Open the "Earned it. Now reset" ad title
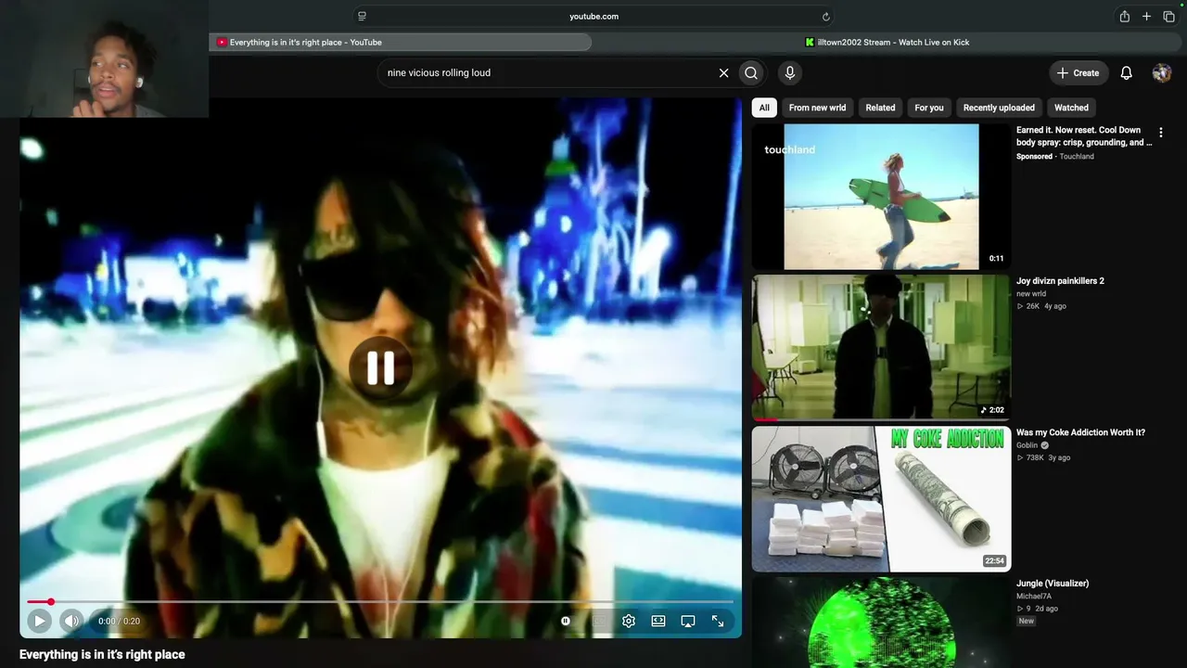 click(x=1084, y=136)
